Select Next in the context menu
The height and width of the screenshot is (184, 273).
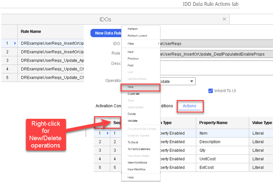[130, 52]
